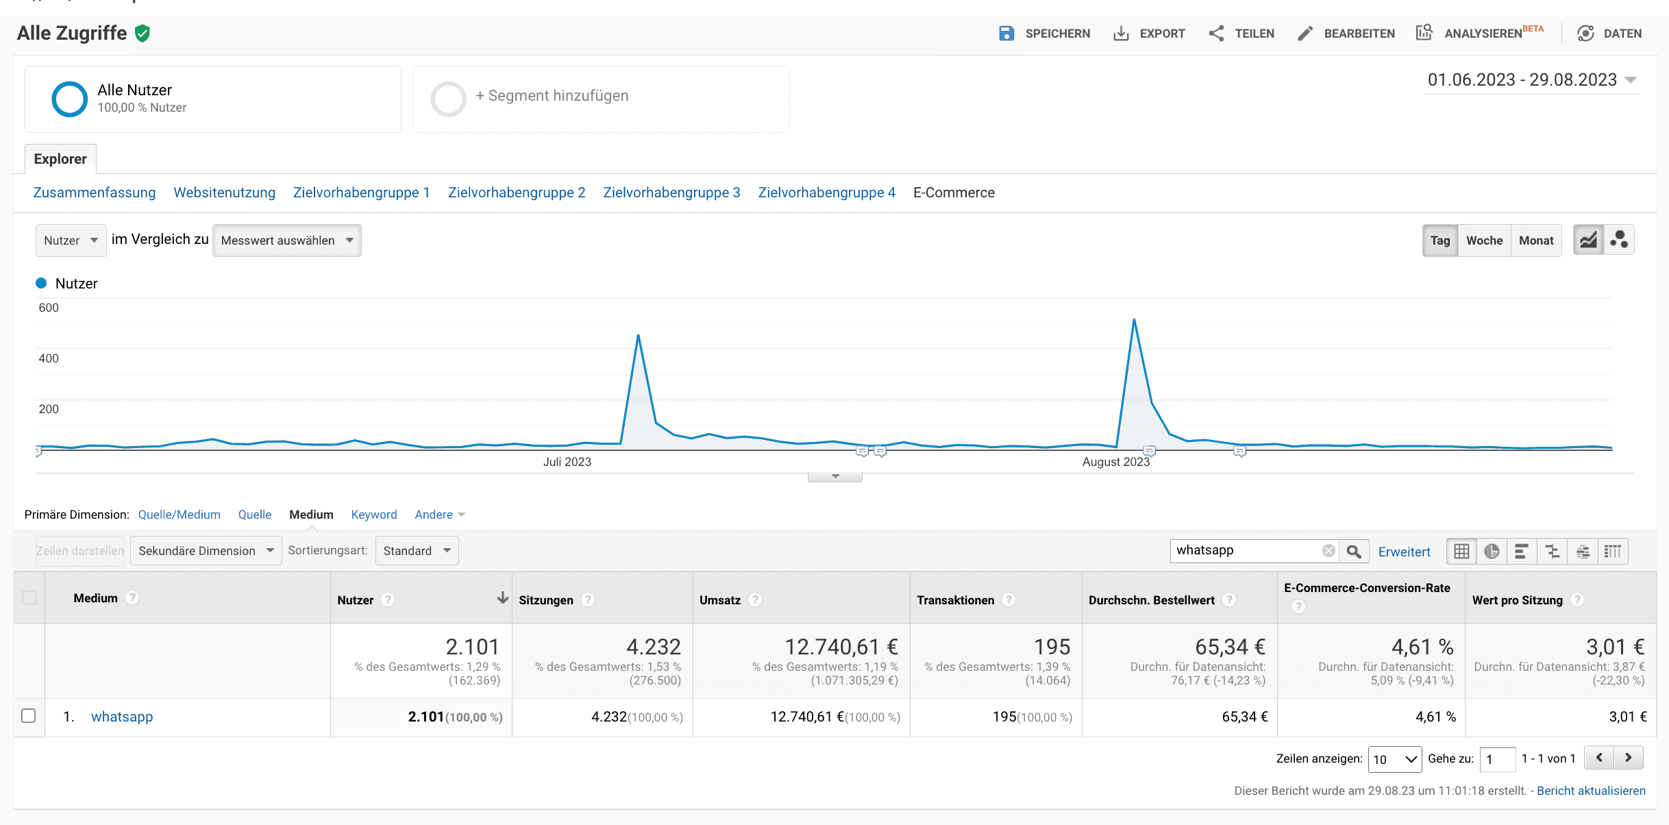The height and width of the screenshot is (825, 1669).
Task: Click the annotation marker under August 2023
Action: click(1150, 450)
